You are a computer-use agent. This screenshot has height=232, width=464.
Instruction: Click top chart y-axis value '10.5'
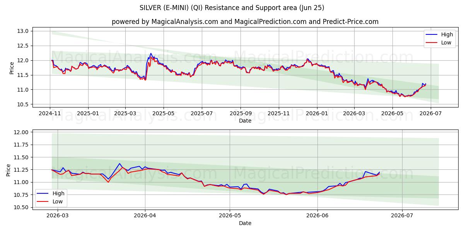tap(23, 104)
